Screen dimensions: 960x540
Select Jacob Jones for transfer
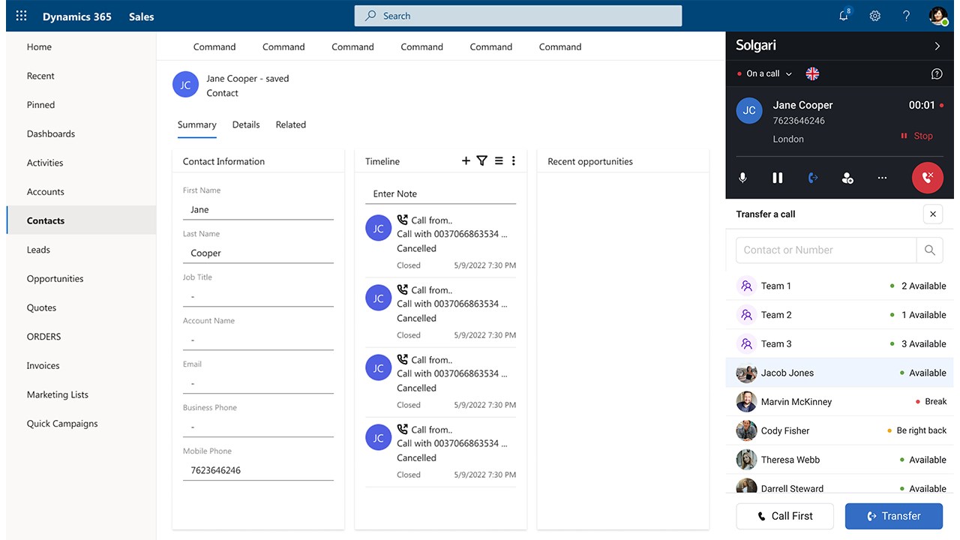(x=840, y=373)
